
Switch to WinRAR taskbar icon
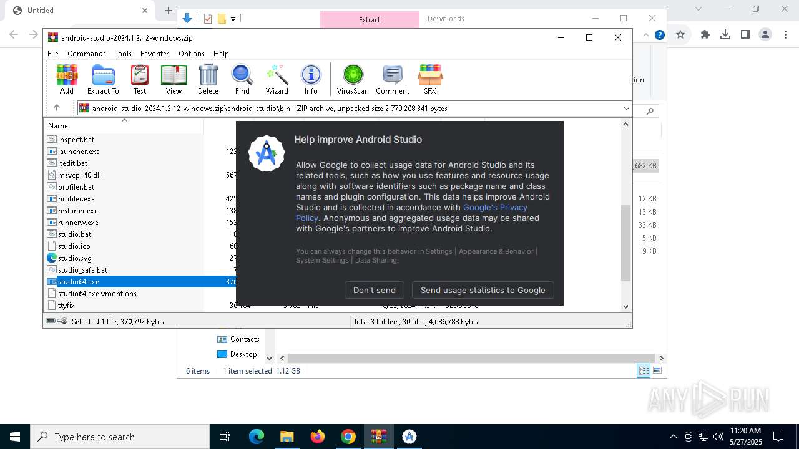pos(379,437)
